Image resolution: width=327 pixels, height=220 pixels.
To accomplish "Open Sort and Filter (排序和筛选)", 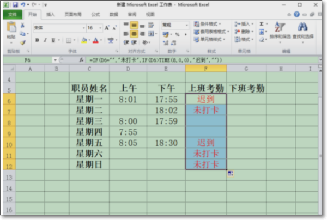I will tap(280, 30).
